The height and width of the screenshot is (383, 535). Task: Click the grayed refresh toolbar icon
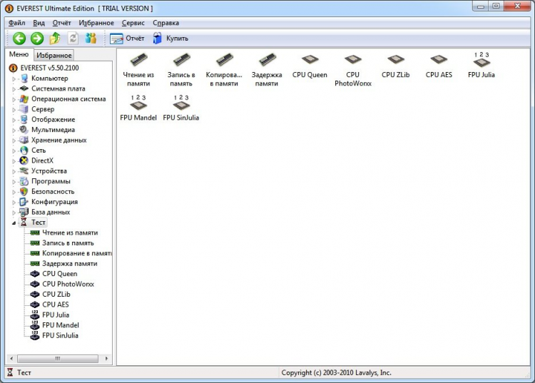(73, 39)
